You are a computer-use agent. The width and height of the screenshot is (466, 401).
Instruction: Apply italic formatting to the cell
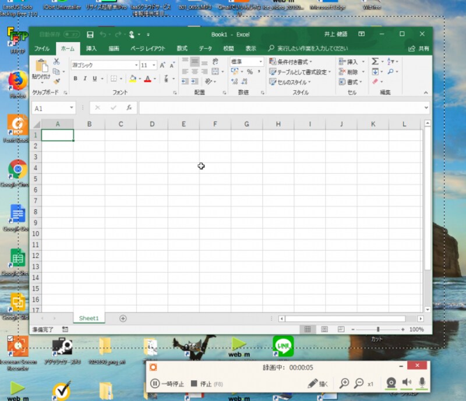click(84, 79)
